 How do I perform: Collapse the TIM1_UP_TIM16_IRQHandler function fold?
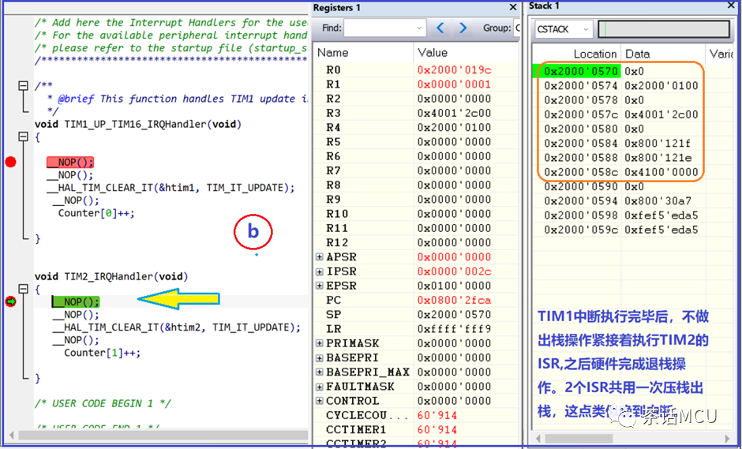(x=23, y=137)
